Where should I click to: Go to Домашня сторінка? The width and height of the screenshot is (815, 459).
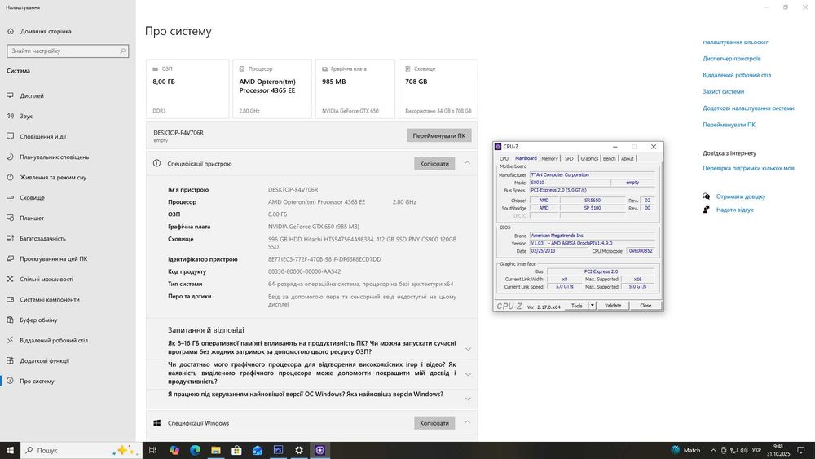pyautogui.click(x=46, y=31)
